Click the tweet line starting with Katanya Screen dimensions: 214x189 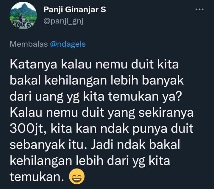point(94,64)
